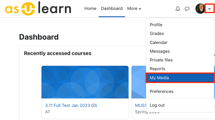Go to the Home navigation link
Viewport: 215px width, 120px height.
90,8
